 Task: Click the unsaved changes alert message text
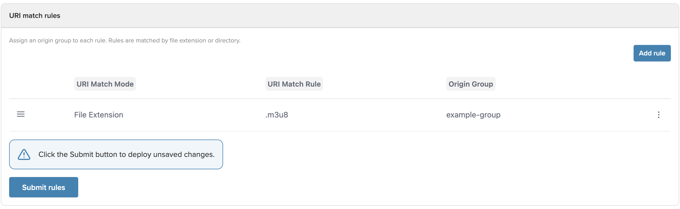pos(126,154)
